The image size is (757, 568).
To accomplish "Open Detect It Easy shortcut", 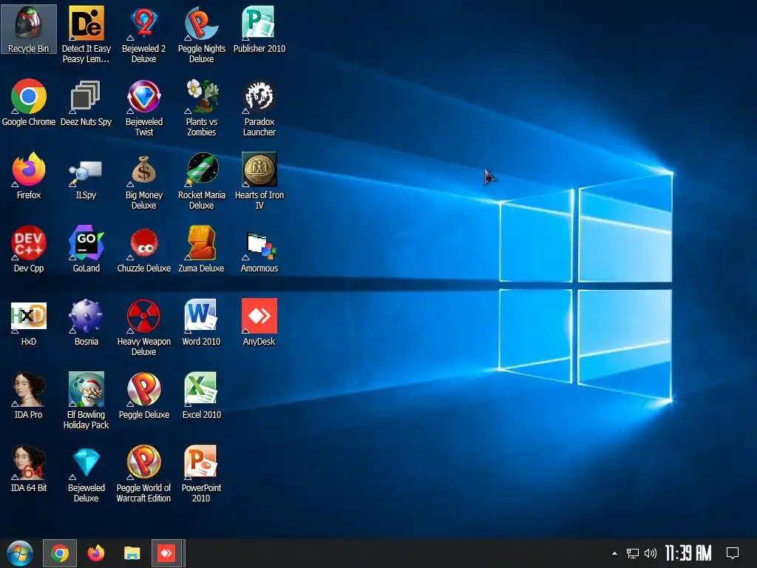I will [86, 34].
